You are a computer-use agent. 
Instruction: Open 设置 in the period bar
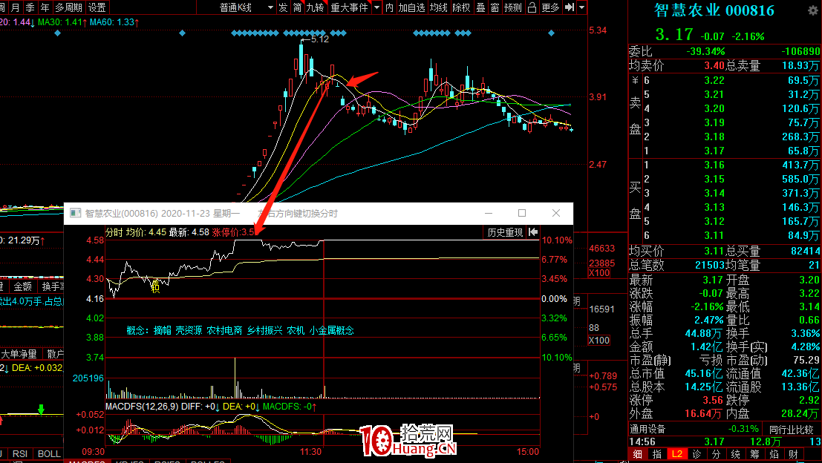tap(97, 7)
